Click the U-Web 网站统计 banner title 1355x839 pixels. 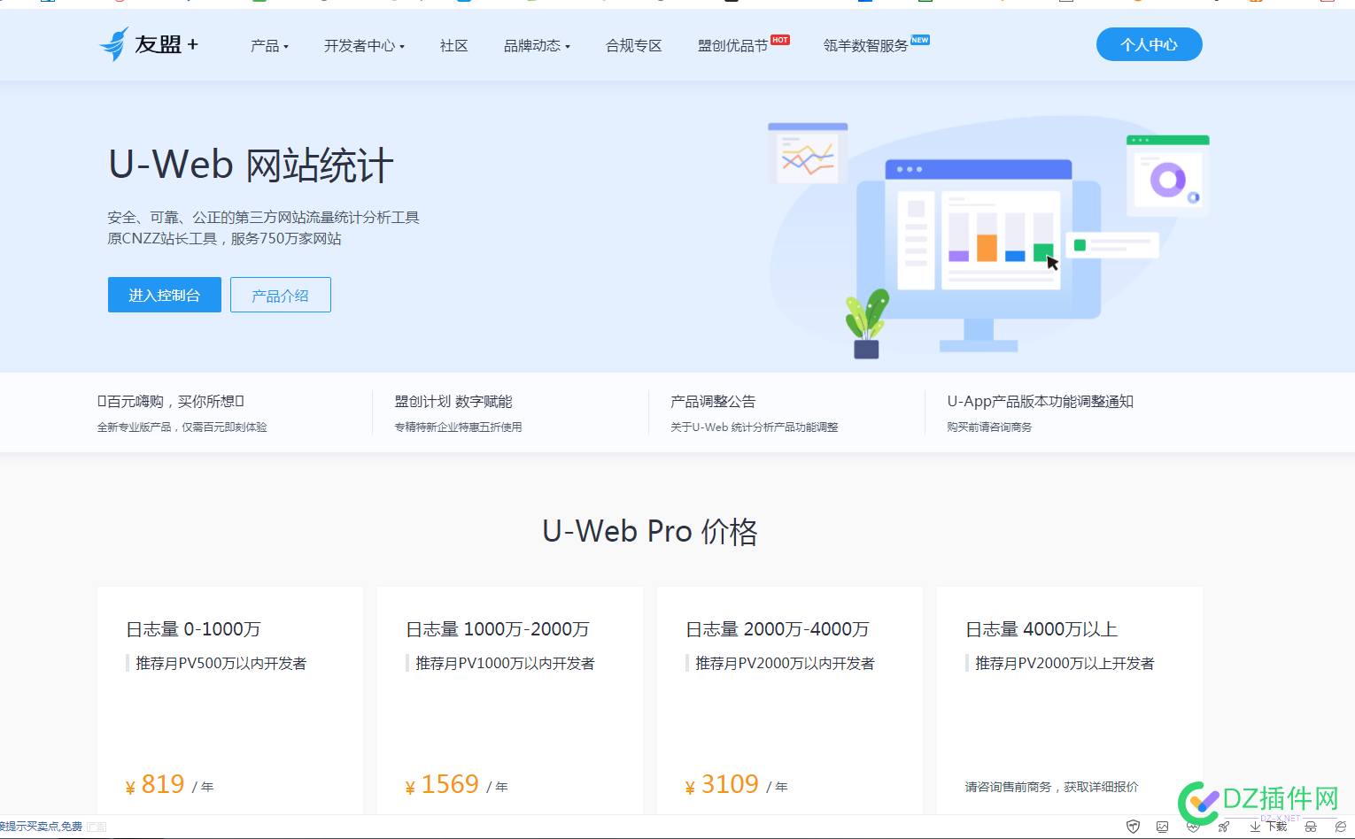tap(251, 165)
